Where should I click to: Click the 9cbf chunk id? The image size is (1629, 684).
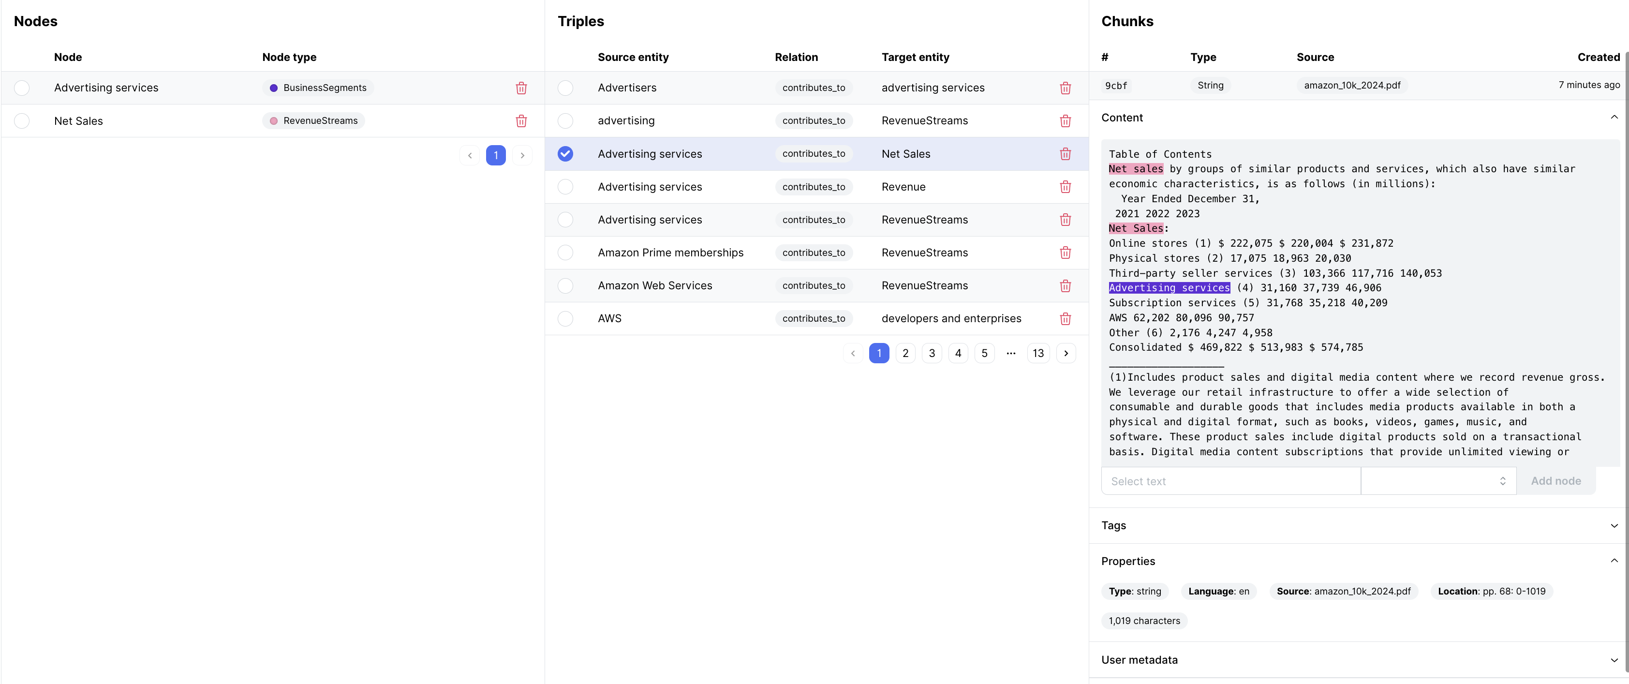[x=1115, y=86]
